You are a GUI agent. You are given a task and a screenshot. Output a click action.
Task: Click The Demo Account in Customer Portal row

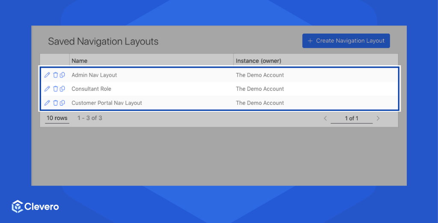260,103
